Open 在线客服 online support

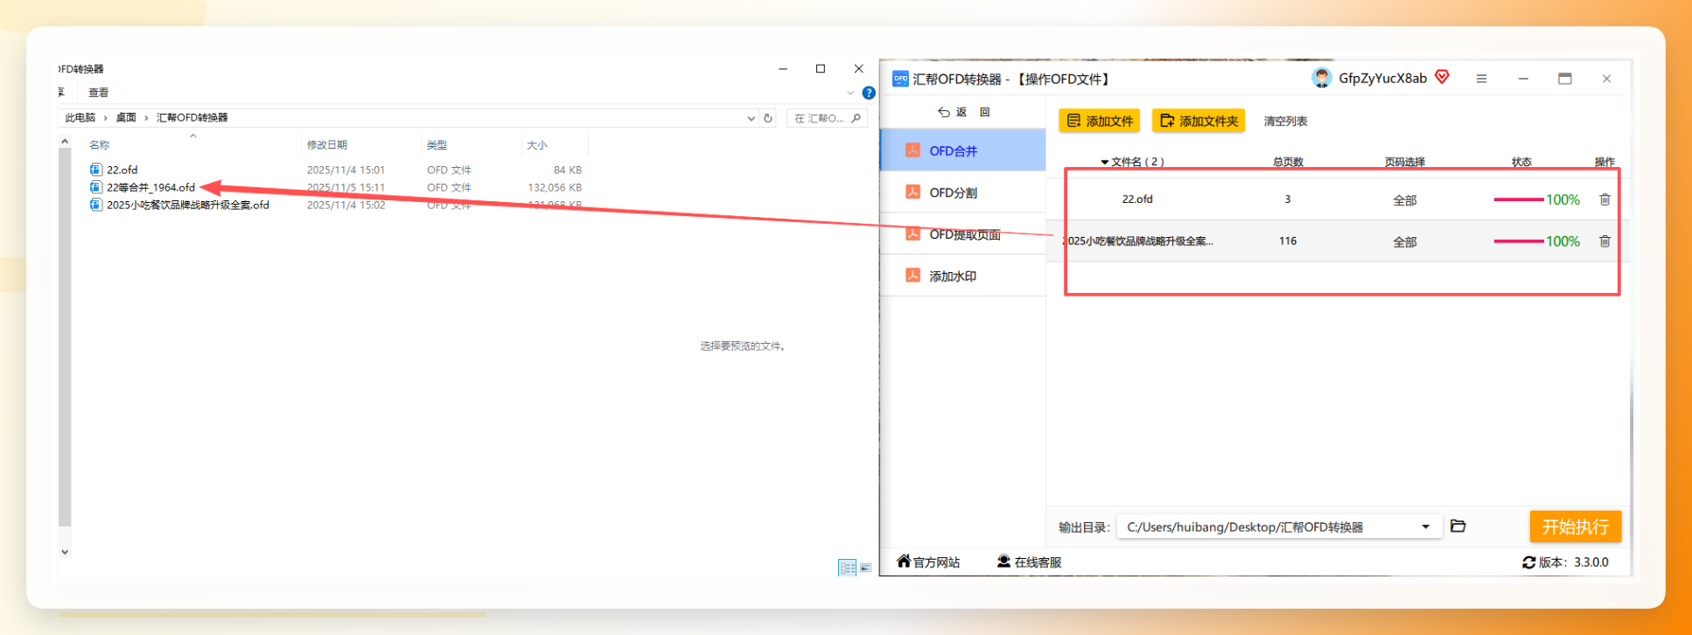click(1029, 562)
